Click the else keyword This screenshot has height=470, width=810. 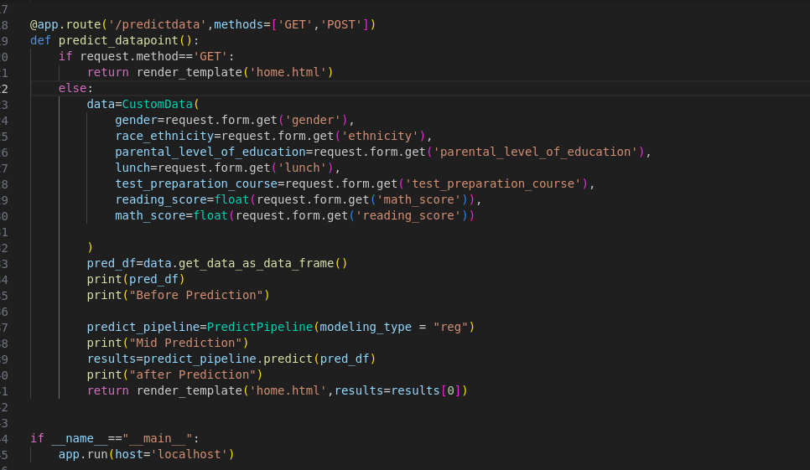point(72,88)
